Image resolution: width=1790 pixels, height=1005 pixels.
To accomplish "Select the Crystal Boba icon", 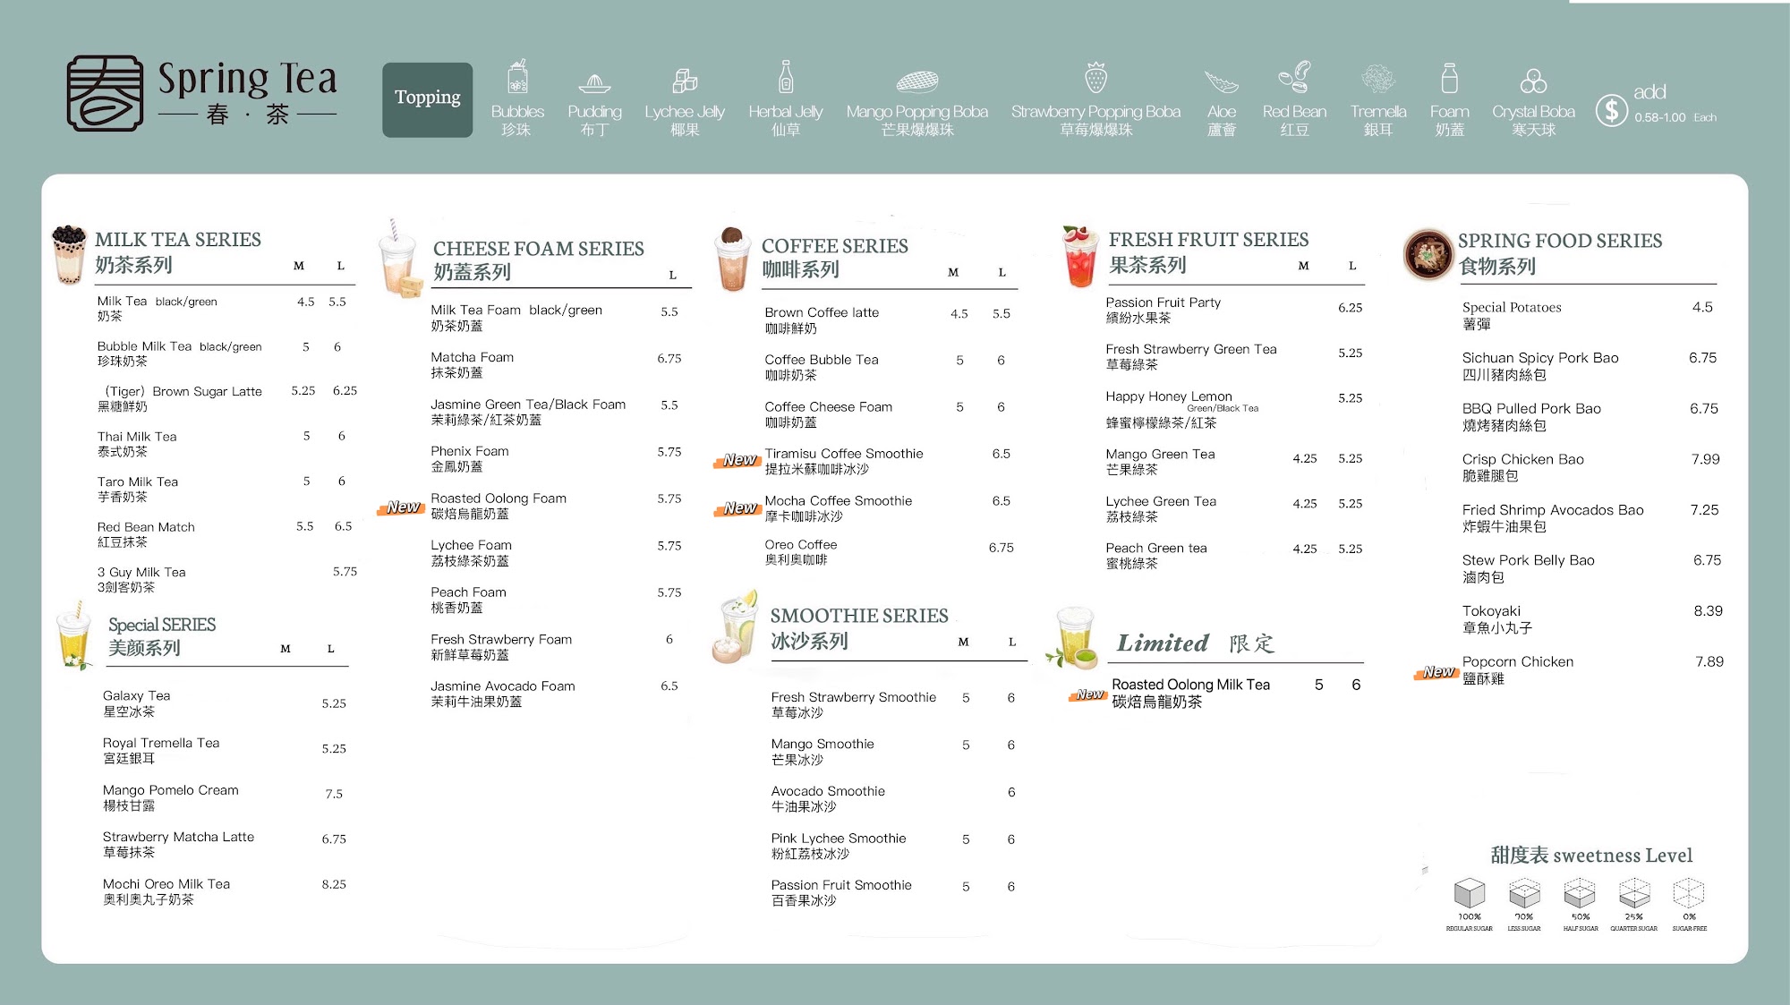I will pos(1533,81).
